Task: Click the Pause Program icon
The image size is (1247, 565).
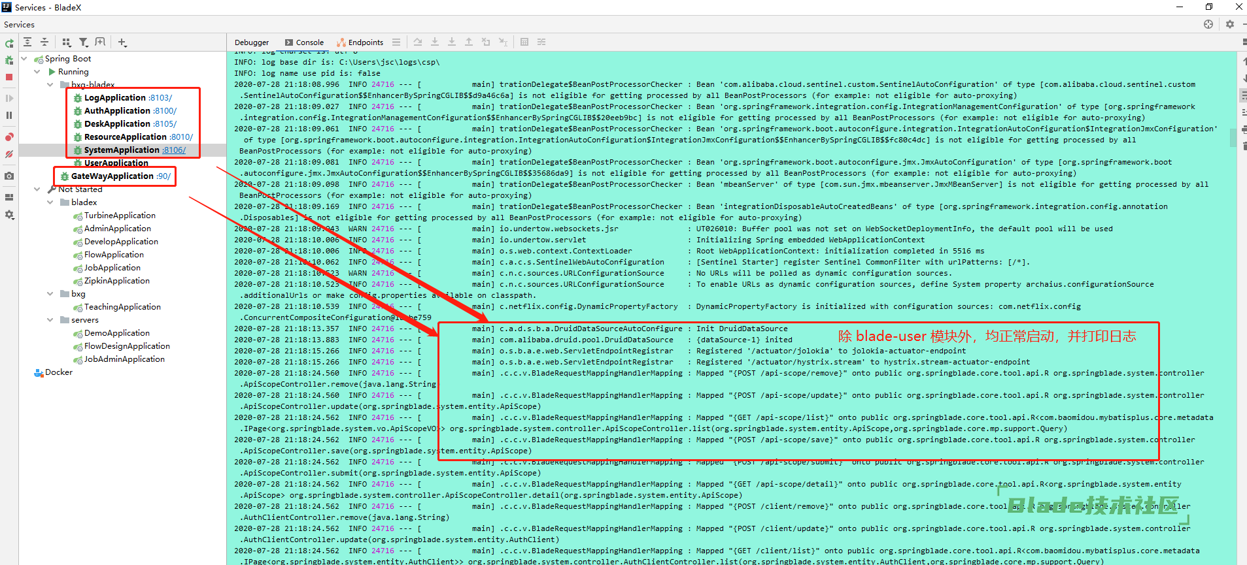Action: [x=9, y=115]
